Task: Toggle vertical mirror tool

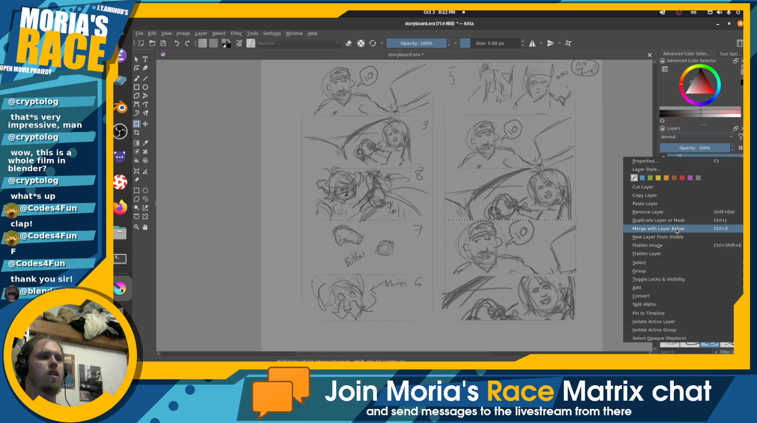Action: pyautogui.click(x=550, y=43)
